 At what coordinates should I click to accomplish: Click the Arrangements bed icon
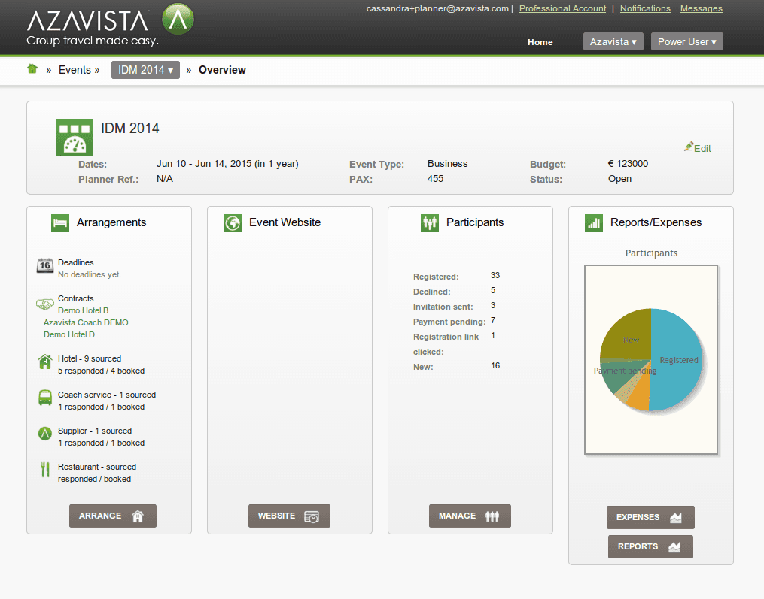(60, 223)
